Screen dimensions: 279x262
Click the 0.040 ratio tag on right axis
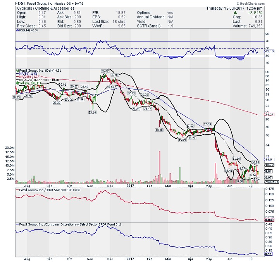269,220
